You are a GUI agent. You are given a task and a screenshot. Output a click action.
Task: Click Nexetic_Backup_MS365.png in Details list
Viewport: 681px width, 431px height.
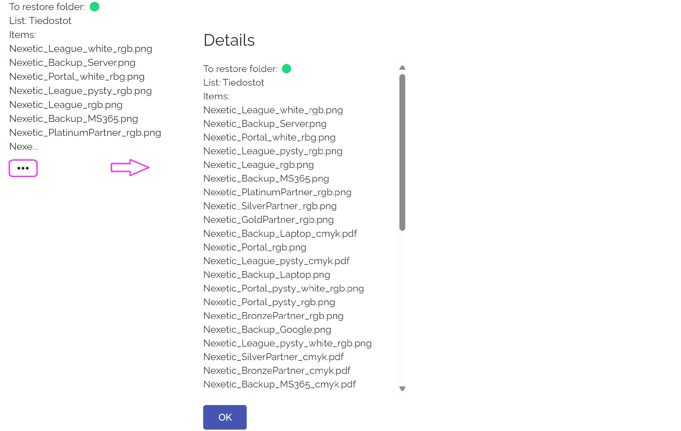(266, 179)
